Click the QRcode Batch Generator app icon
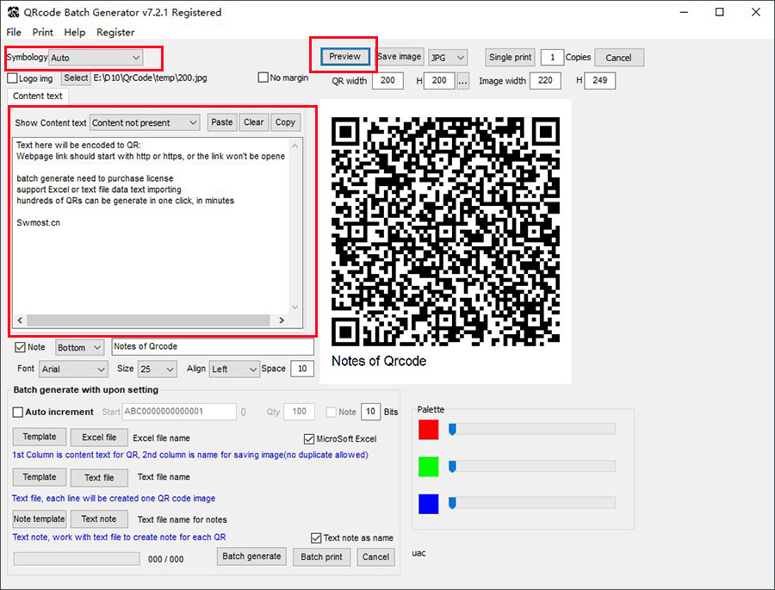Screen dimensions: 775x590 coord(13,12)
